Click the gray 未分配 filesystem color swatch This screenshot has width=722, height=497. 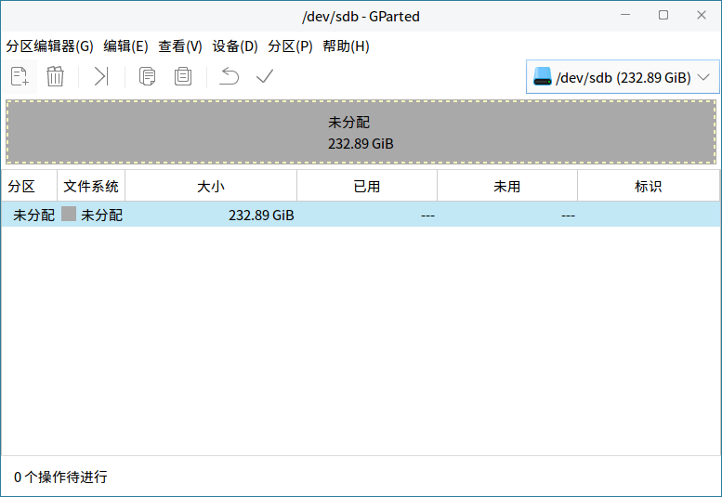click(69, 215)
